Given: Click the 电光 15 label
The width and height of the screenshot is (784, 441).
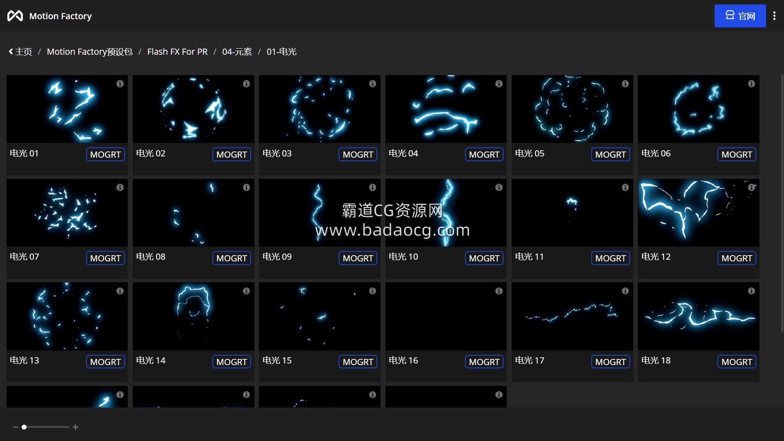Looking at the screenshot, I should point(277,361).
